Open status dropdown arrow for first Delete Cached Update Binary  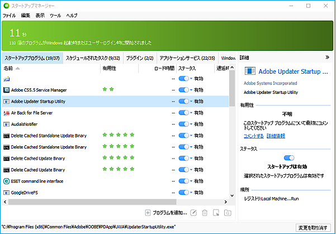coord(191,159)
